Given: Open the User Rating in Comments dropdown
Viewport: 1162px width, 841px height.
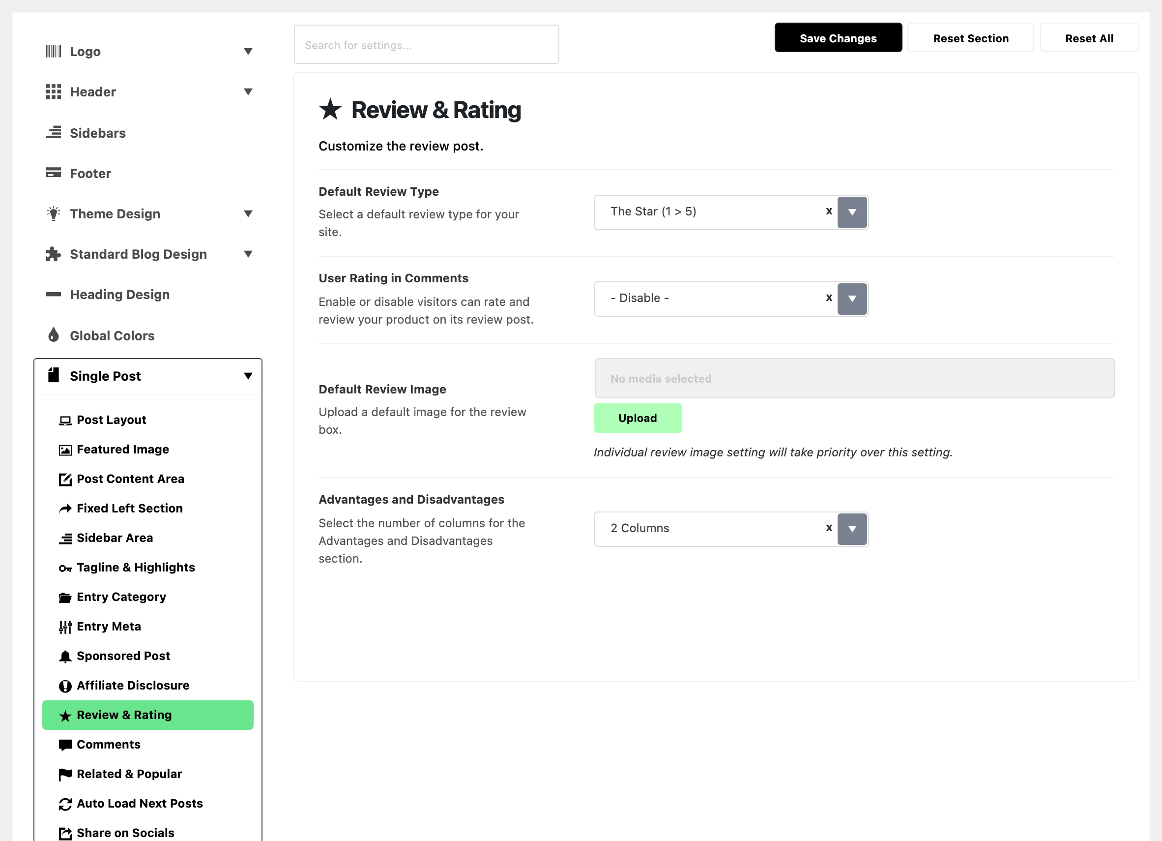Looking at the screenshot, I should tap(852, 299).
